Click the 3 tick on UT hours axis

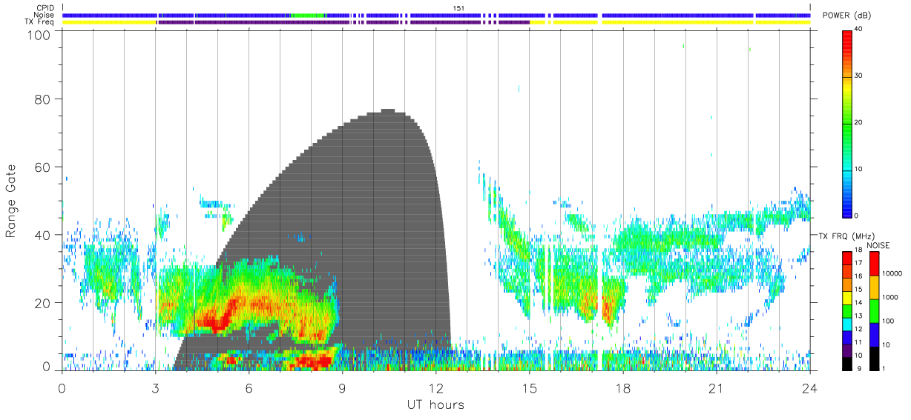pos(156,387)
